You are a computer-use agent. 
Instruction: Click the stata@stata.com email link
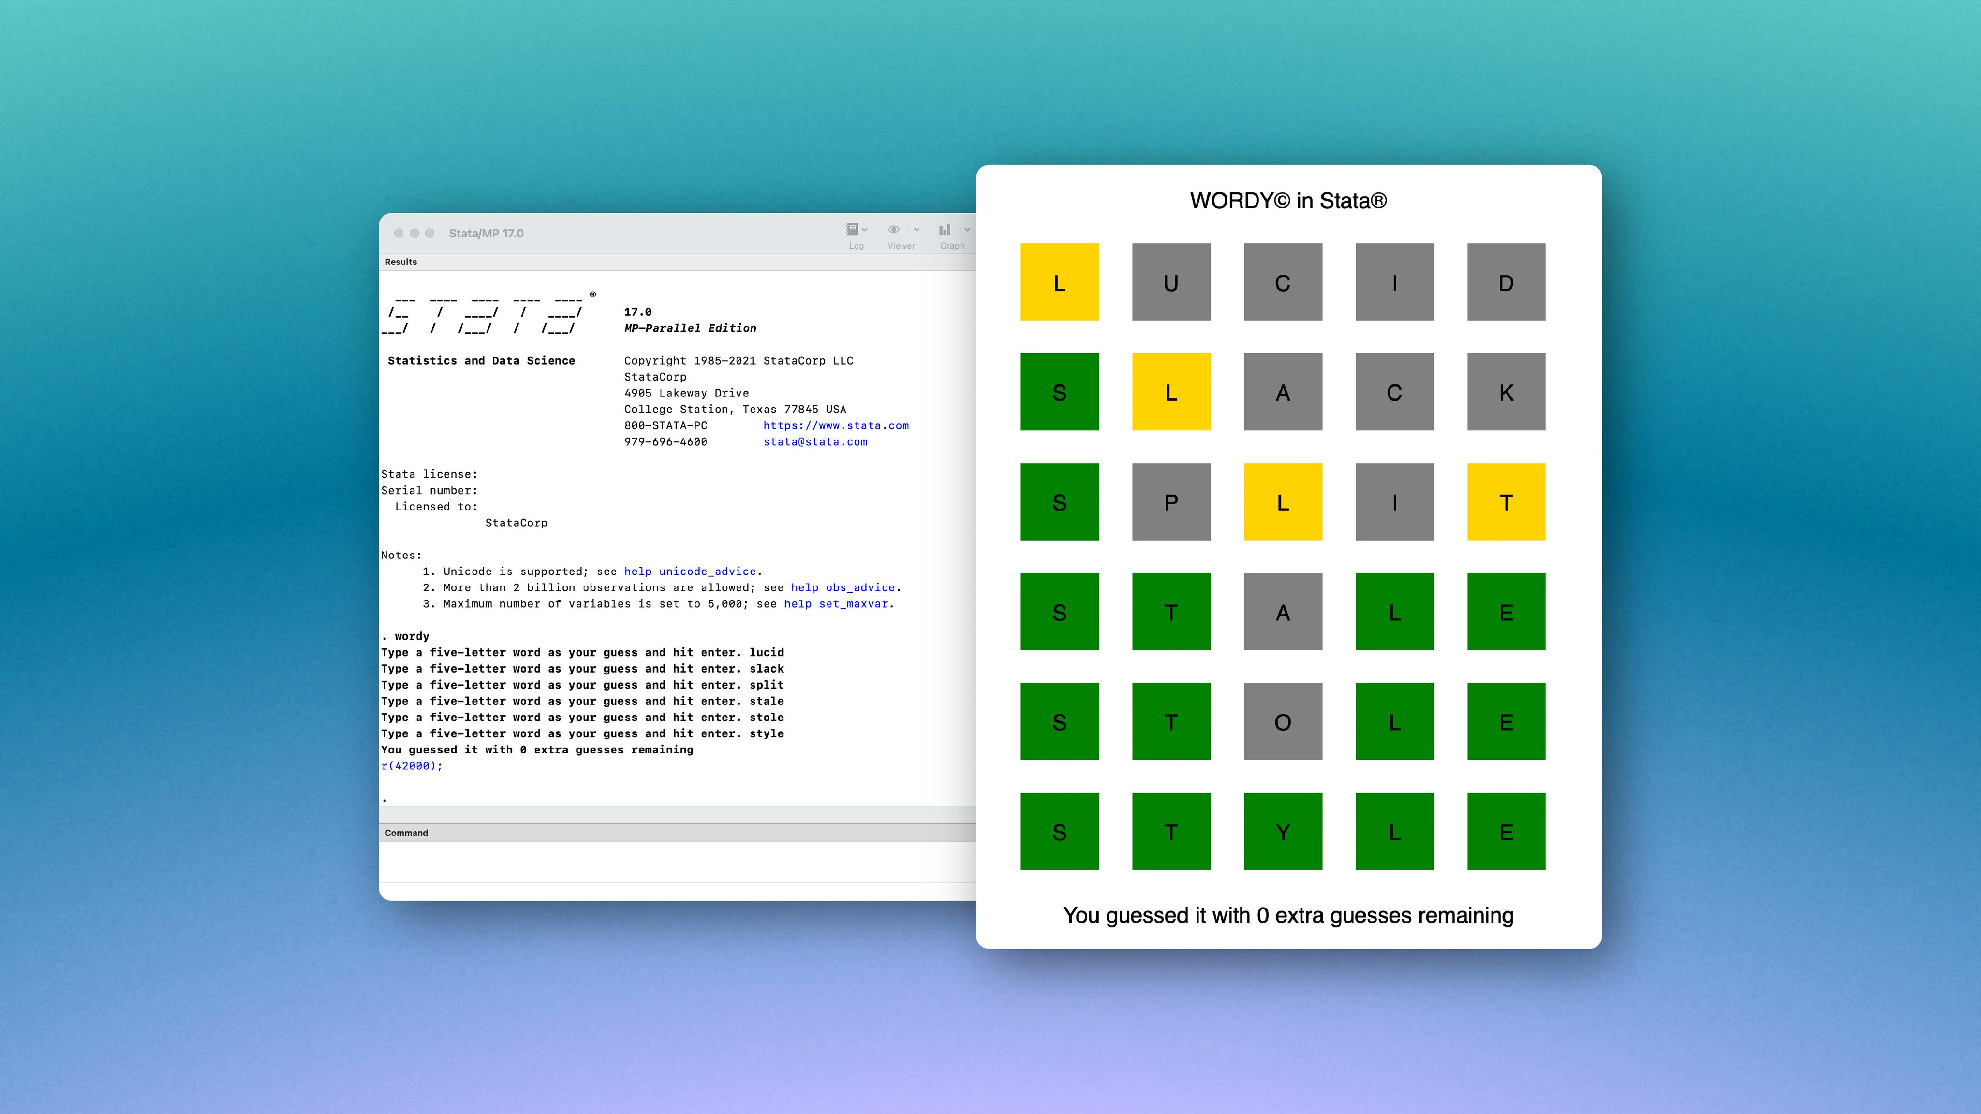tap(815, 441)
